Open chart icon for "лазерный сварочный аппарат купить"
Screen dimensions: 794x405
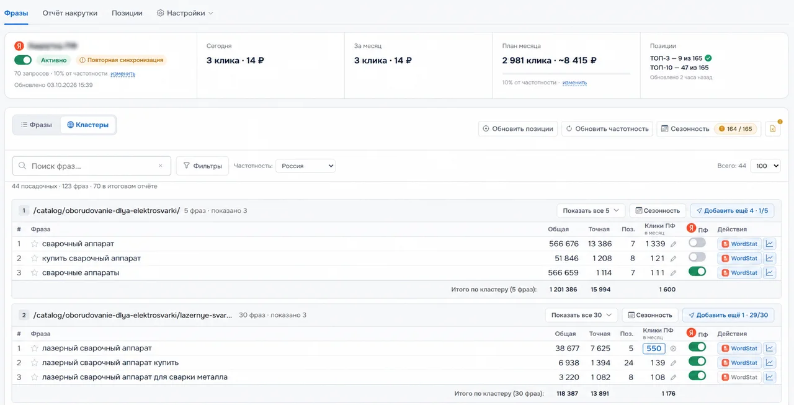pyautogui.click(x=770, y=363)
